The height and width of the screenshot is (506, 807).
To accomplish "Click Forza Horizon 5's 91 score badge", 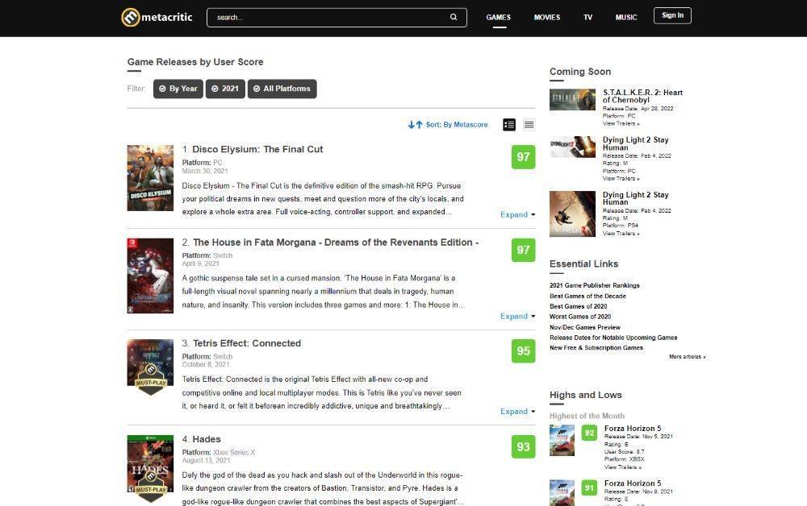I will click(589, 488).
